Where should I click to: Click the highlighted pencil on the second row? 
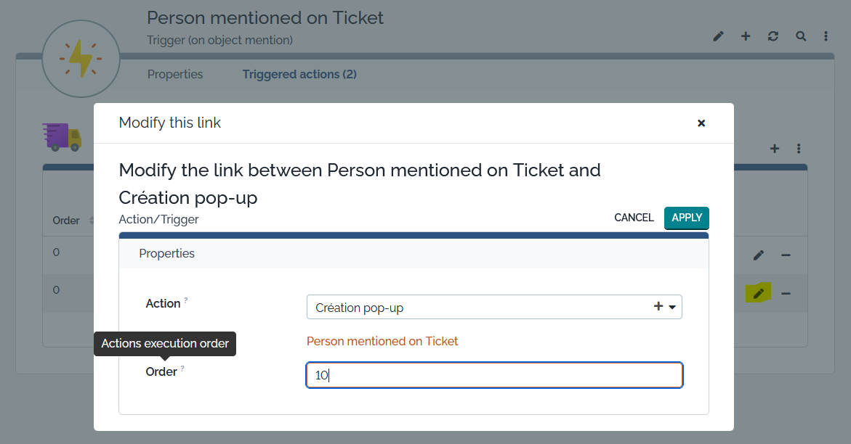coord(759,293)
